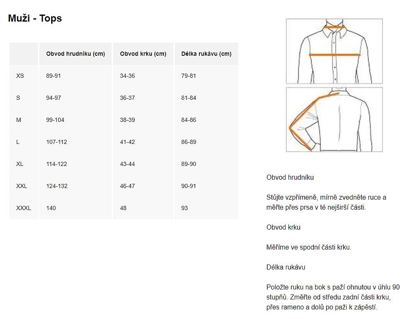Select the XXL size row label
The width and height of the screenshot is (405, 319).
pos(22,186)
